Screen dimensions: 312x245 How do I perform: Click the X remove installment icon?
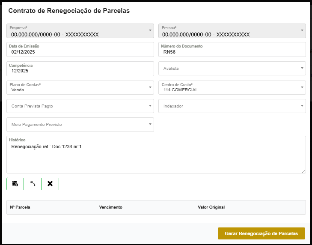[50, 184]
